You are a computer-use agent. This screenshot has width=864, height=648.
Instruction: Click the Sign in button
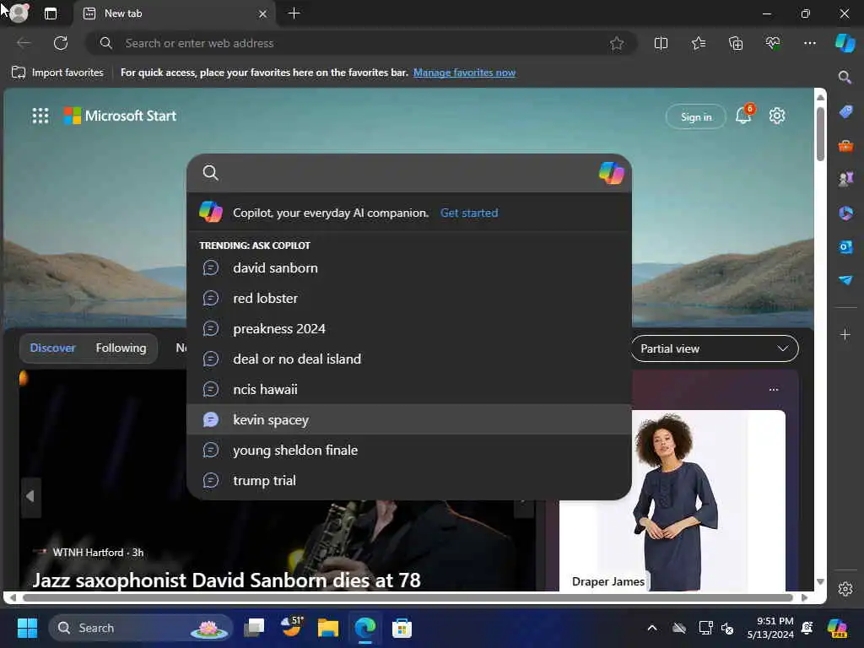click(x=696, y=116)
